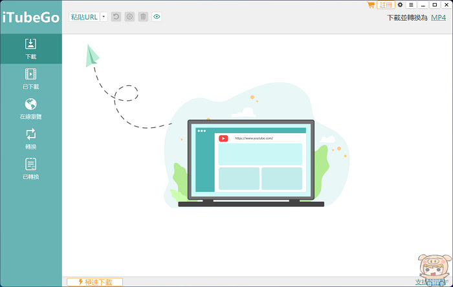Toggle the eye private mode icon
Screen dimensions: 453x287
click(157, 17)
